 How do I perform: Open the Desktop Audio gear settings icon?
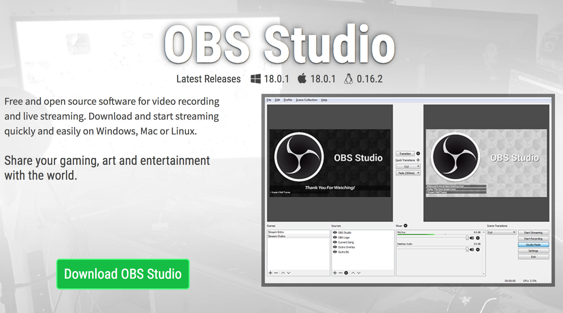point(478,249)
